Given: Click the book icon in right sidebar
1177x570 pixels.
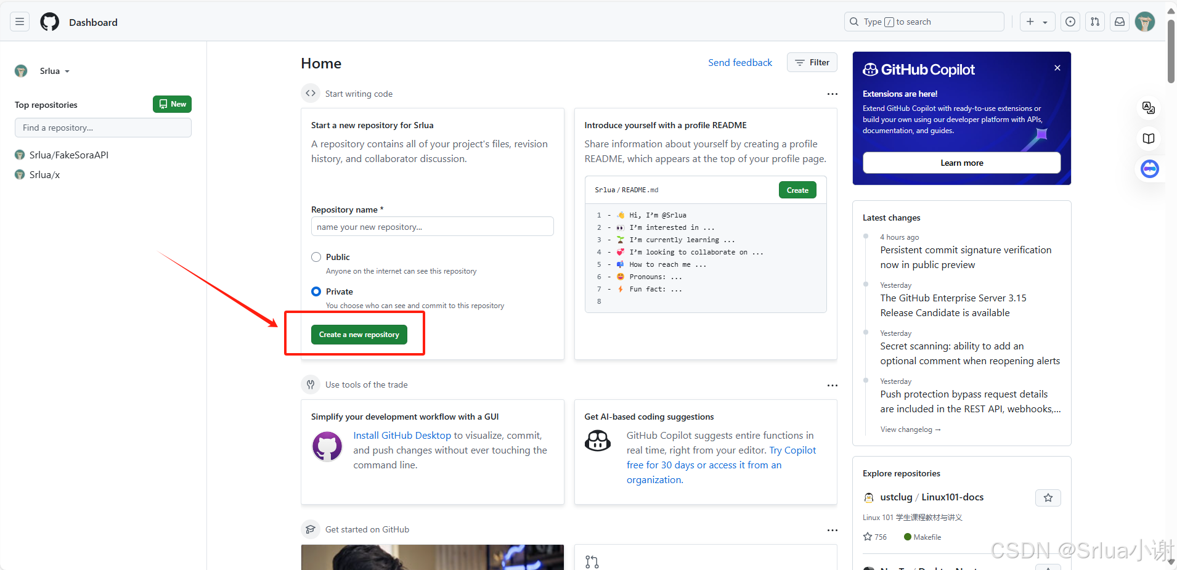Looking at the screenshot, I should coord(1149,139).
